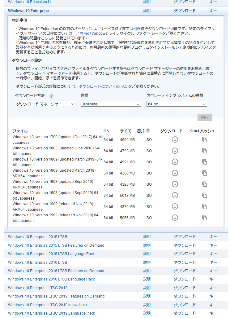Screen dimensions: 230x318
Task: Open Windows 10 Enterprise LTSC 2019 Features on Demand
Action: pos(56,296)
